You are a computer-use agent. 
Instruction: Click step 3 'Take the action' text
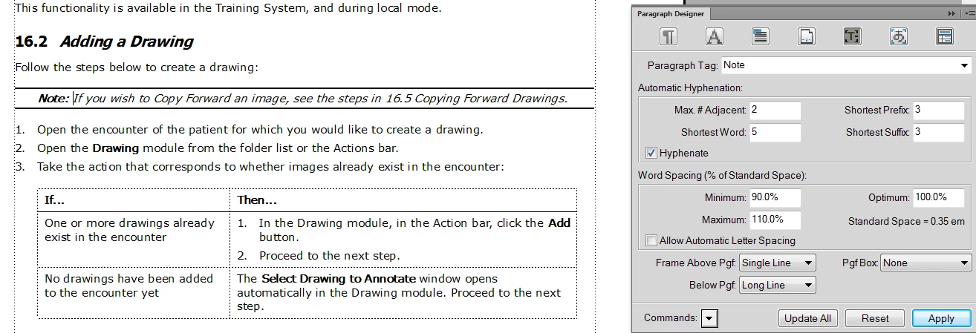[270, 167]
